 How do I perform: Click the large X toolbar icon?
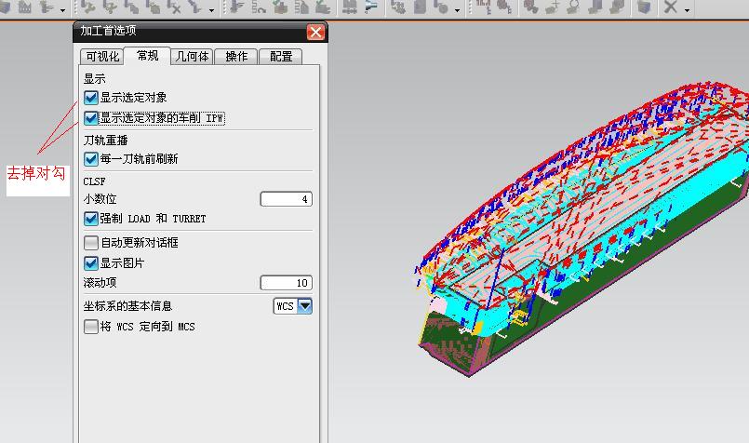[x=671, y=7]
